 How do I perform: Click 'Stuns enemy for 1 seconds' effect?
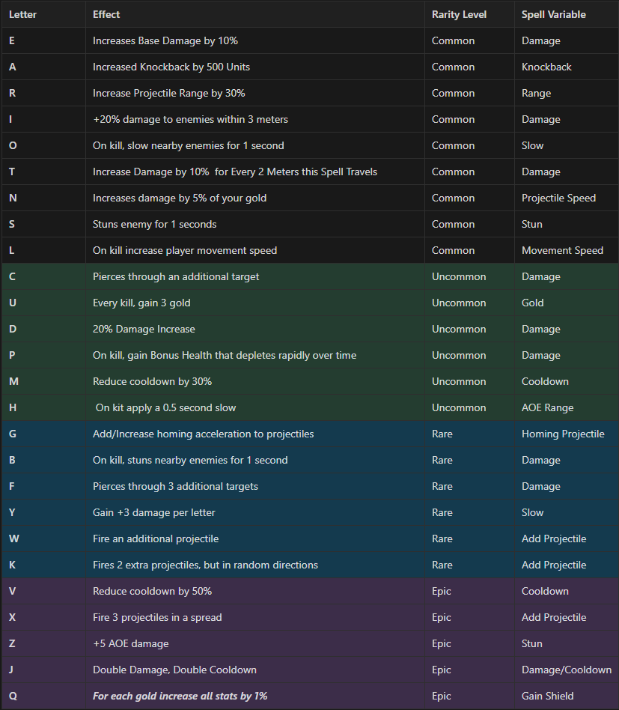point(155,224)
